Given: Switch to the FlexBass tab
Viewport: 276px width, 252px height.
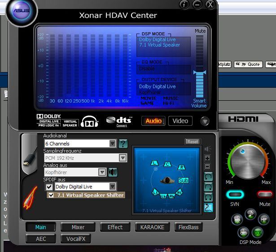Looking at the screenshot, I should pos(188,227).
